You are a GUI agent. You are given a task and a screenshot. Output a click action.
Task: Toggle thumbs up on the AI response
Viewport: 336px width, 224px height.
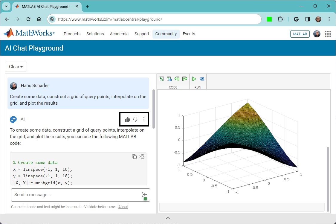[128, 119]
